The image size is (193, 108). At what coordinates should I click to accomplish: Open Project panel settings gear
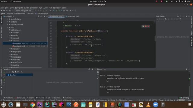44,16
